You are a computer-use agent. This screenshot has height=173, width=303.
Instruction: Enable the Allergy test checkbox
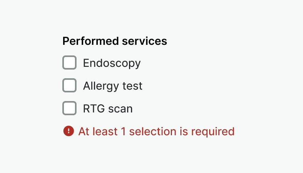click(69, 86)
